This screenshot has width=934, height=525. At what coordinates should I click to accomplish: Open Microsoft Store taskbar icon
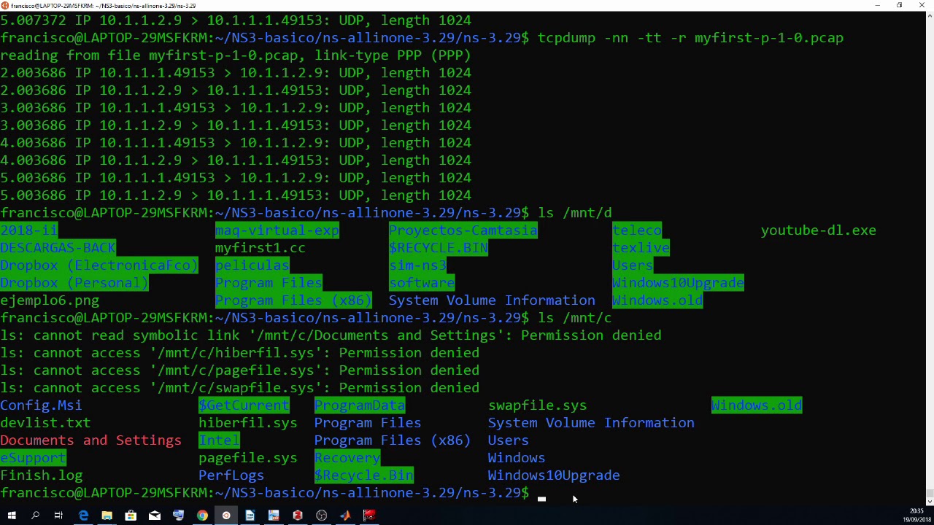pos(131,516)
